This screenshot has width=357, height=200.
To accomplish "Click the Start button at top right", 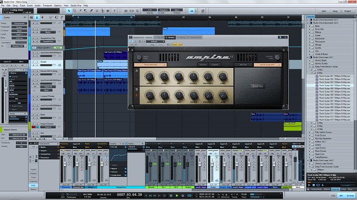I will (324, 11).
